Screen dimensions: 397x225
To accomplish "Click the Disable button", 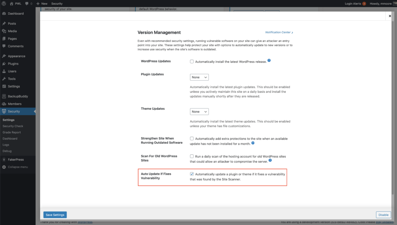I will (383, 215).
